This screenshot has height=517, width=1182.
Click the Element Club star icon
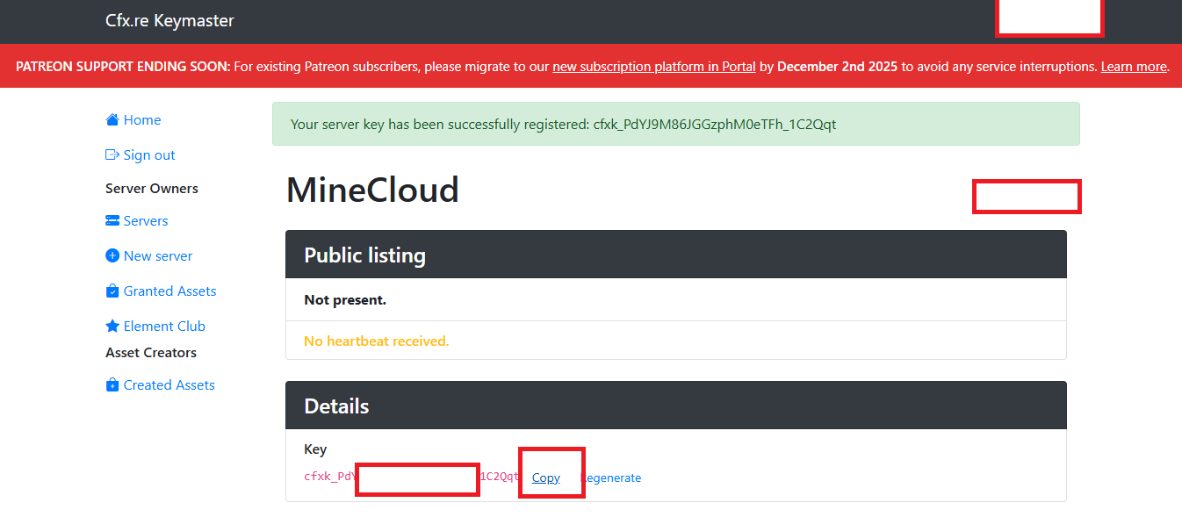tap(112, 327)
